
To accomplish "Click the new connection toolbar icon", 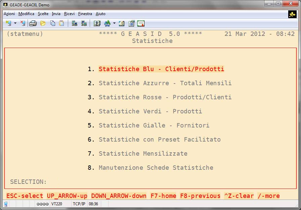I will [x=8, y=23].
